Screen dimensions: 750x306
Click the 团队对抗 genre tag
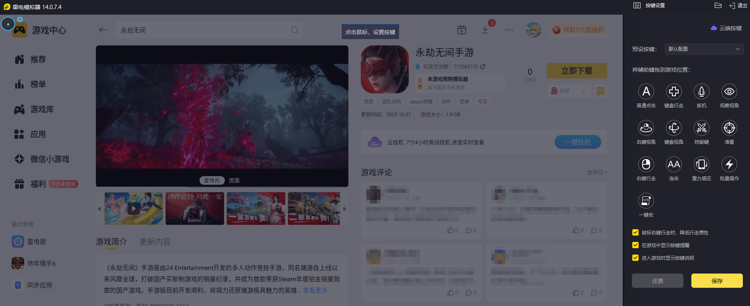tap(392, 102)
